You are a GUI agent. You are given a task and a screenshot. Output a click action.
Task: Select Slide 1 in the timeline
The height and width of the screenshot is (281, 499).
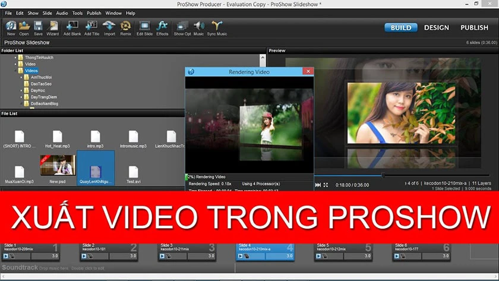coord(30,252)
